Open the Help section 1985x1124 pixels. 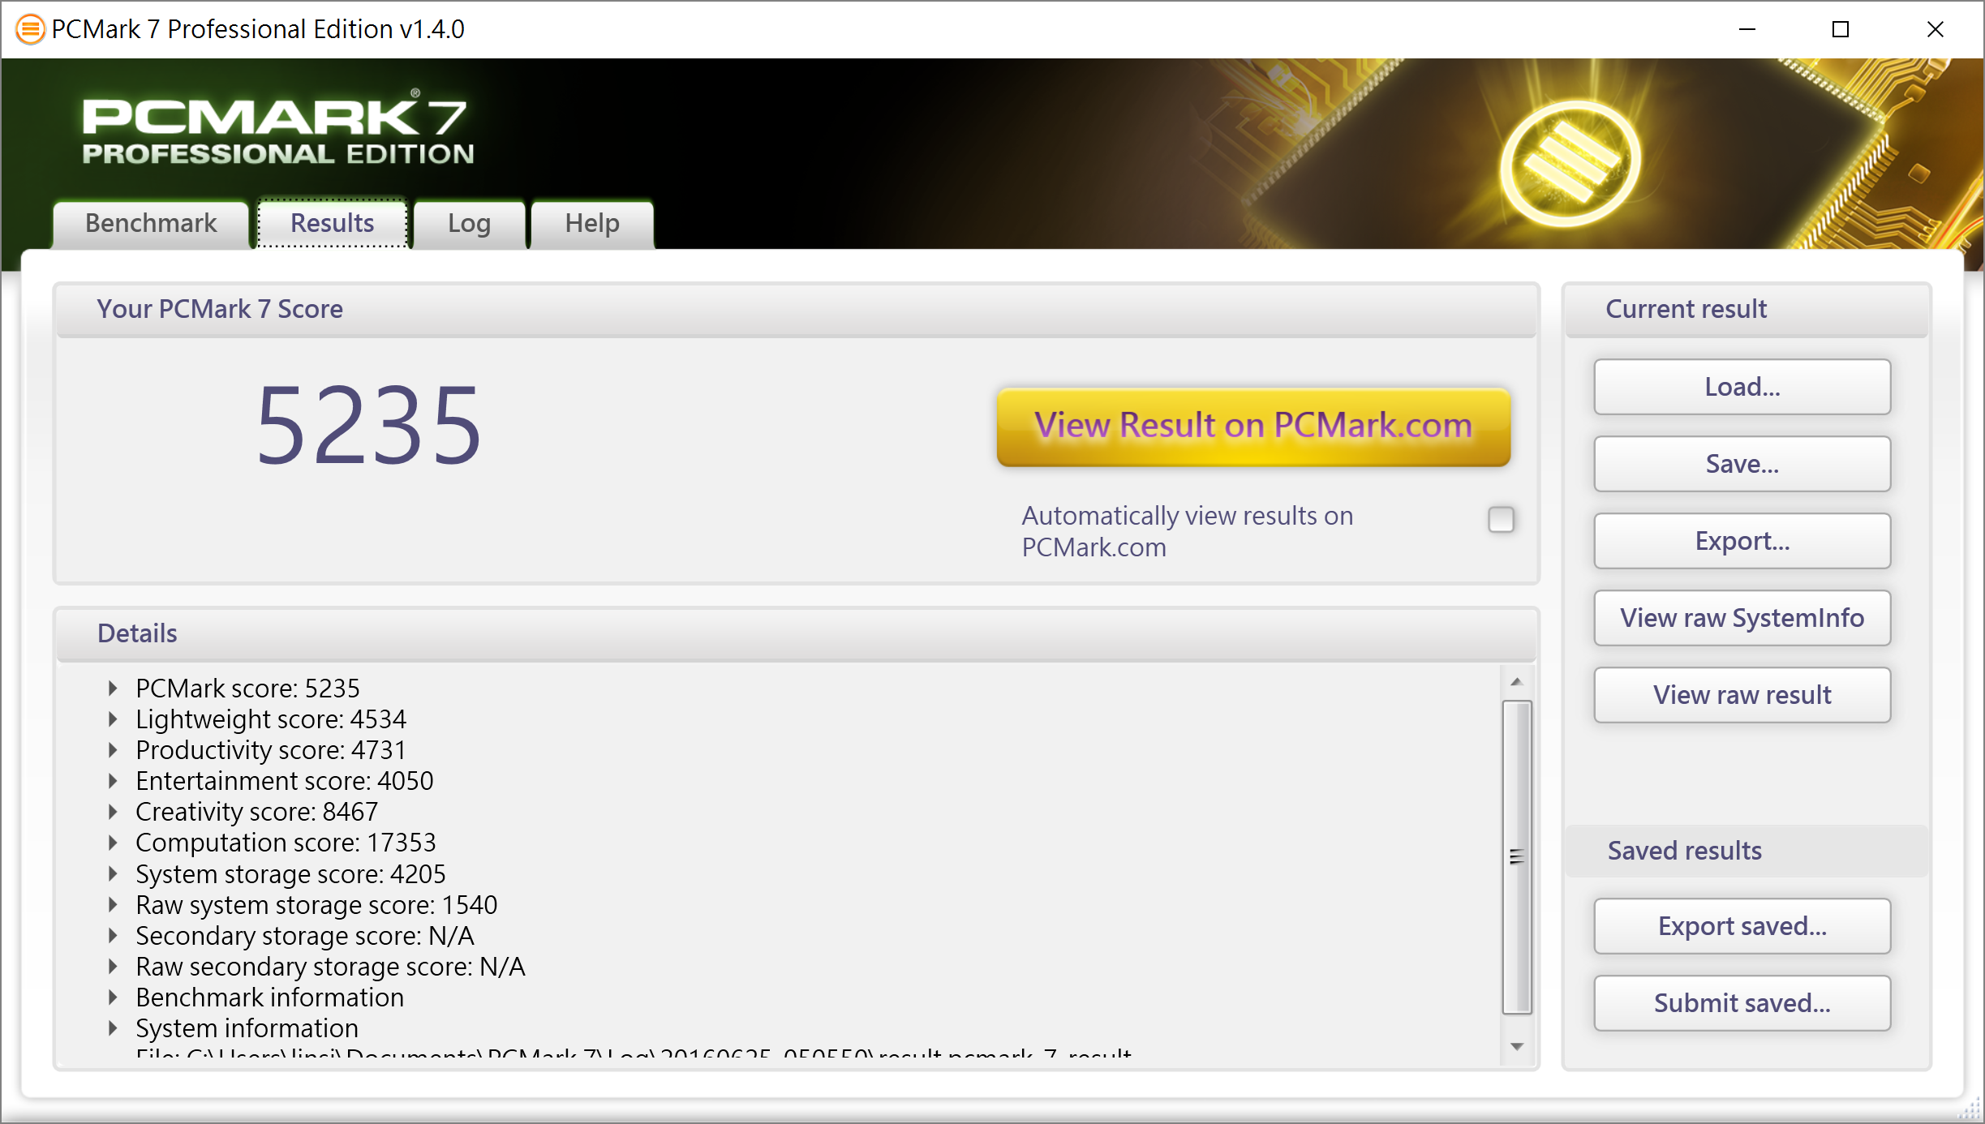pos(591,222)
